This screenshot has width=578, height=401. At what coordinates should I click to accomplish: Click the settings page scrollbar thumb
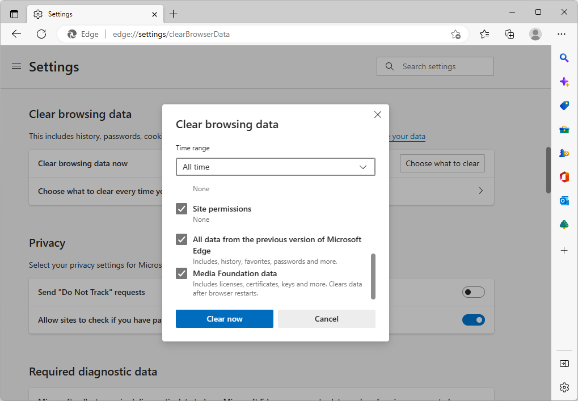(x=548, y=170)
